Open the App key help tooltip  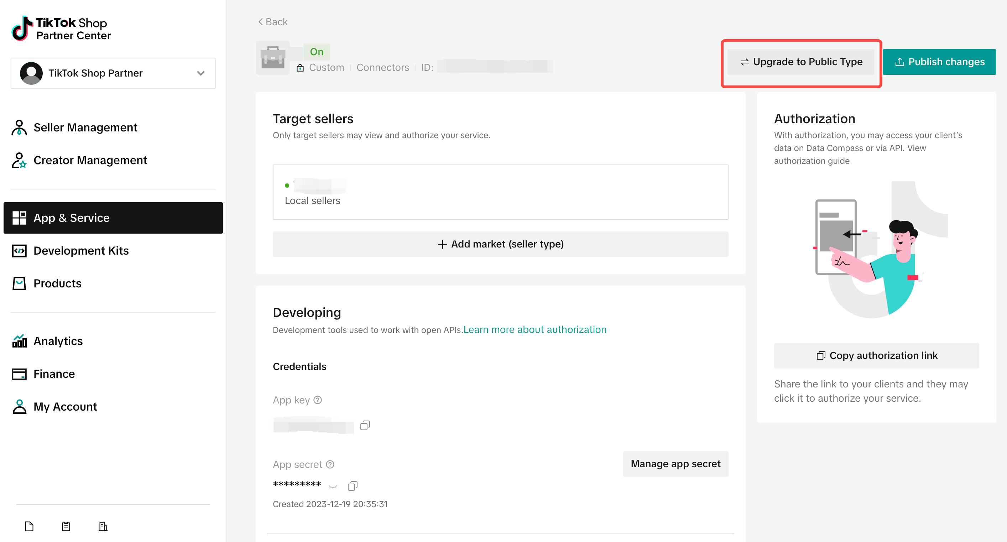[318, 400]
